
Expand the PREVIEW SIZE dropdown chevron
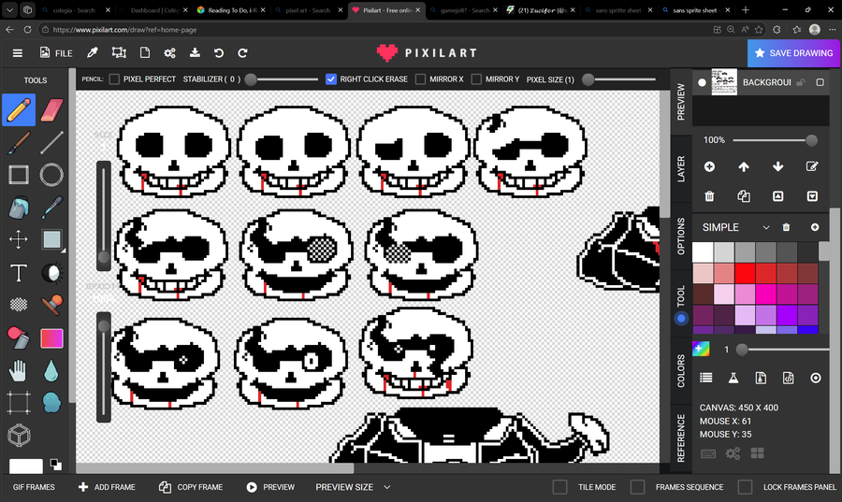pos(386,488)
